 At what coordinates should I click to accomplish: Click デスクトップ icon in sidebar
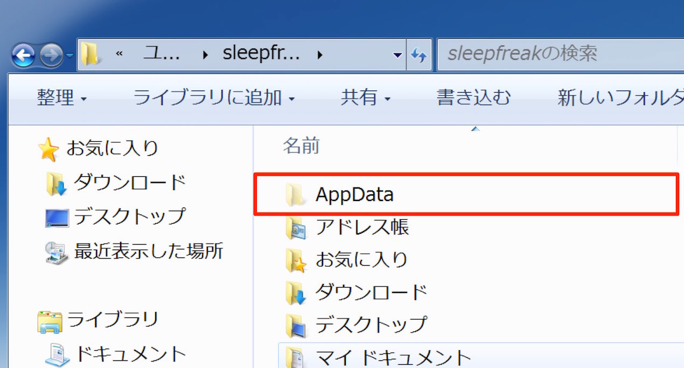point(57,218)
